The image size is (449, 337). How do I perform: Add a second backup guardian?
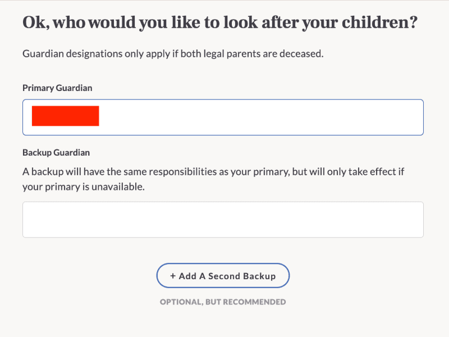tap(223, 276)
